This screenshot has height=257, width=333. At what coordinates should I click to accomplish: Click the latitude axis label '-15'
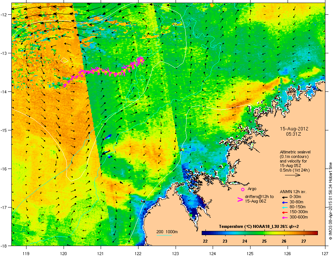point(4,130)
